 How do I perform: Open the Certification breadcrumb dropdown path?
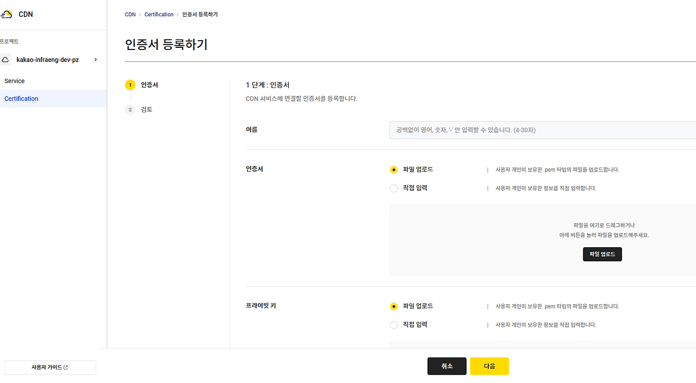(x=159, y=14)
